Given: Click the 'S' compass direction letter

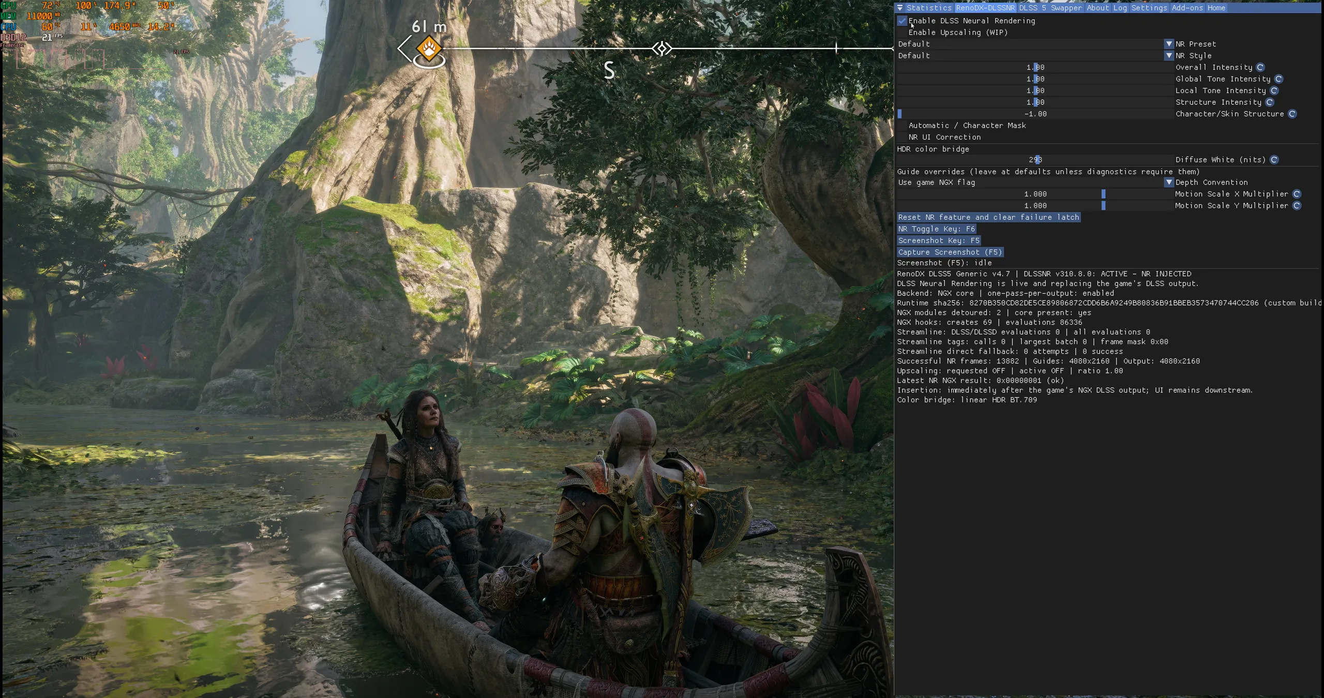Looking at the screenshot, I should coord(609,70).
